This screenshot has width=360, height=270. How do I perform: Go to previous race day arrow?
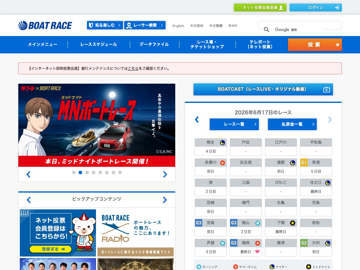pyautogui.click(x=197, y=120)
